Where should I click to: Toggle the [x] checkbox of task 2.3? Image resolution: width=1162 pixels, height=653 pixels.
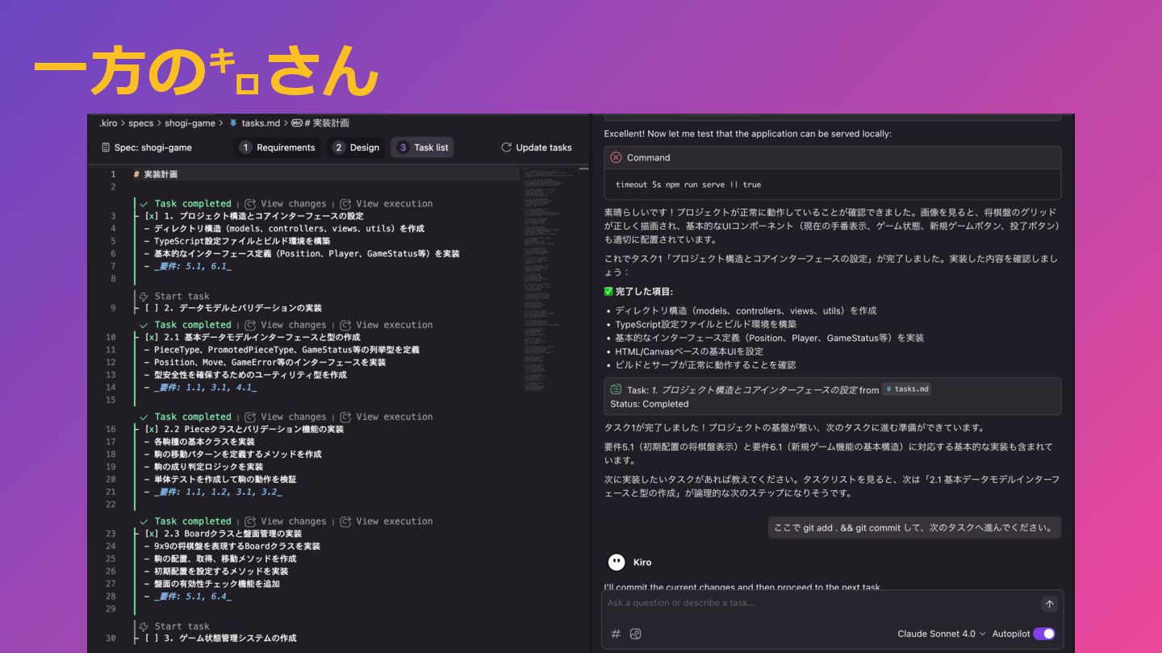(x=152, y=534)
